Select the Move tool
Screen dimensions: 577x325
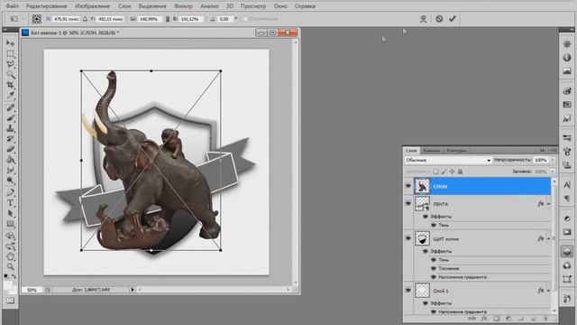10,43
